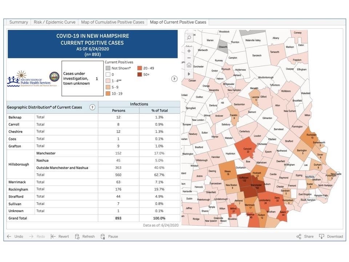Screen dimensions: 349x262
Task: Open Geographic Distribution help question mark
Action: [x=92, y=107]
